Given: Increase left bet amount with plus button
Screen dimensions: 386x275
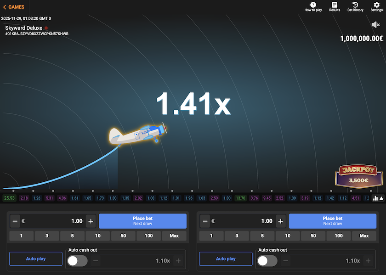Looking at the screenshot, I should [91, 221].
